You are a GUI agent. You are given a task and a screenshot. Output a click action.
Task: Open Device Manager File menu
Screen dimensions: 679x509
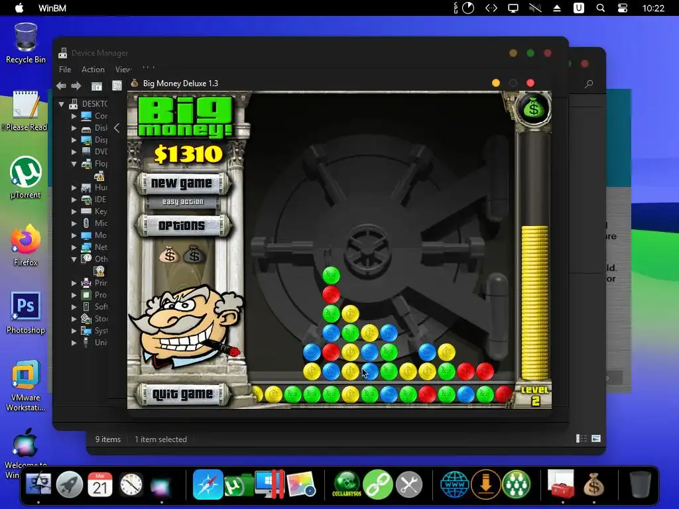tap(65, 69)
